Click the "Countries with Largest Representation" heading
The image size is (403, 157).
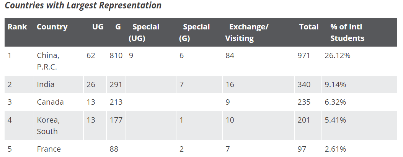pos(83,6)
